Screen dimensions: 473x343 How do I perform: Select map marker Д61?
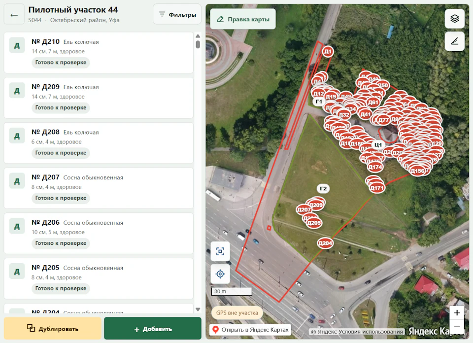click(x=373, y=103)
